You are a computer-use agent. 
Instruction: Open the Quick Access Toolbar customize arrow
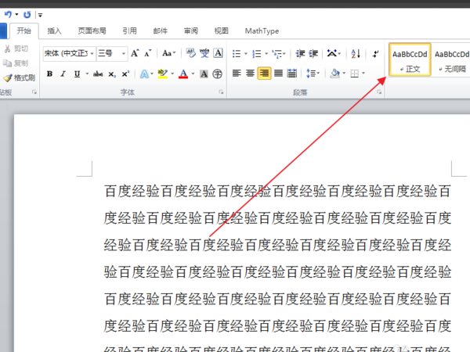point(40,15)
